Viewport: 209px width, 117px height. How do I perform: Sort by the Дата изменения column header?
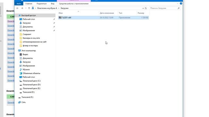tap(107, 13)
